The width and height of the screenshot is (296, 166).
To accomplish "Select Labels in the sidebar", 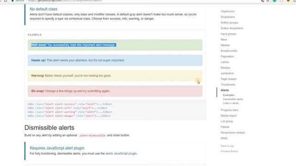I will (225, 62).
